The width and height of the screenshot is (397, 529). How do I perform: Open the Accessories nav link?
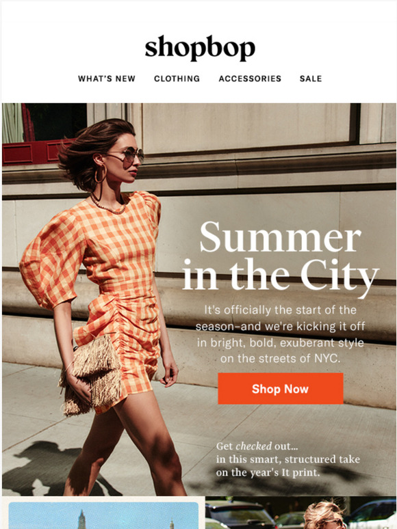pyautogui.click(x=250, y=79)
